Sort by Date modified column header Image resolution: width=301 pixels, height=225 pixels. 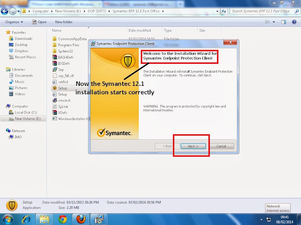[140, 30]
